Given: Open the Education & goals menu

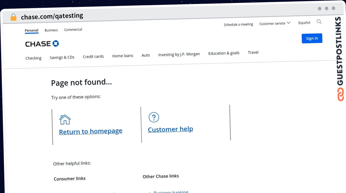Looking at the screenshot, I should pos(224,53).
